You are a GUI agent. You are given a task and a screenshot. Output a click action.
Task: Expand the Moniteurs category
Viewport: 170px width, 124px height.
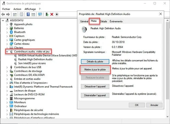7,102
